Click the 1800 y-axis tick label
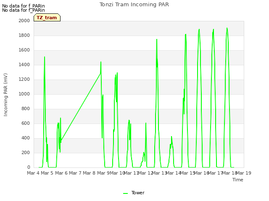This screenshot has width=269, height=201. [x=24, y=35]
